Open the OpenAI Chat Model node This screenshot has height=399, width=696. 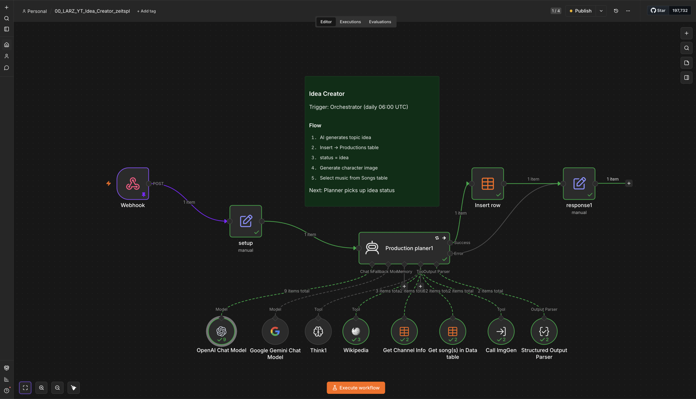tap(221, 331)
